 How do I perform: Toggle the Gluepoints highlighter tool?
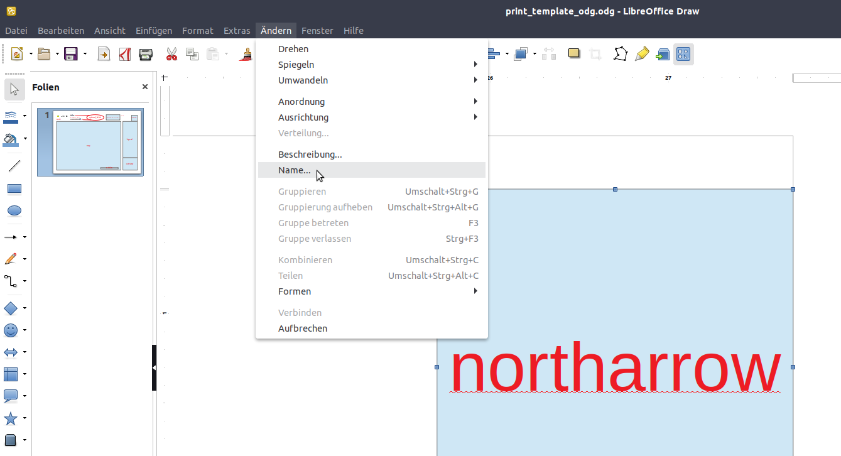641,54
